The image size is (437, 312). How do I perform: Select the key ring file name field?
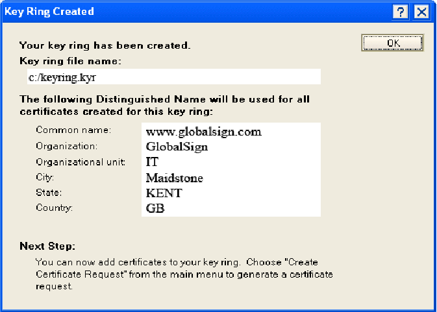click(174, 77)
